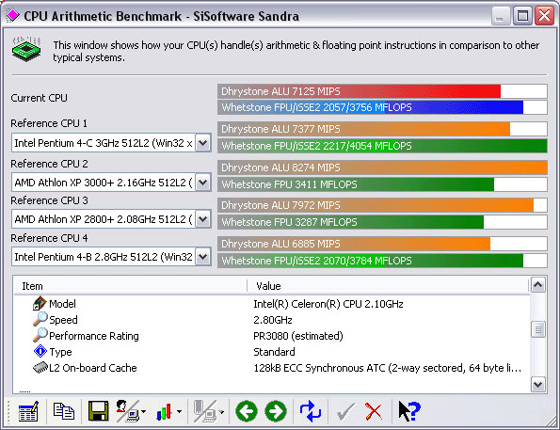Click the green forward arrow icon
The width and height of the screenshot is (560, 430).
pyautogui.click(x=276, y=411)
